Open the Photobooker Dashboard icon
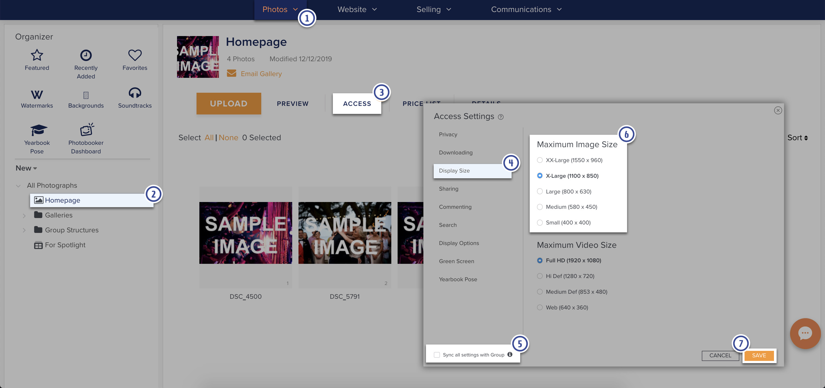 tap(87, 130)
